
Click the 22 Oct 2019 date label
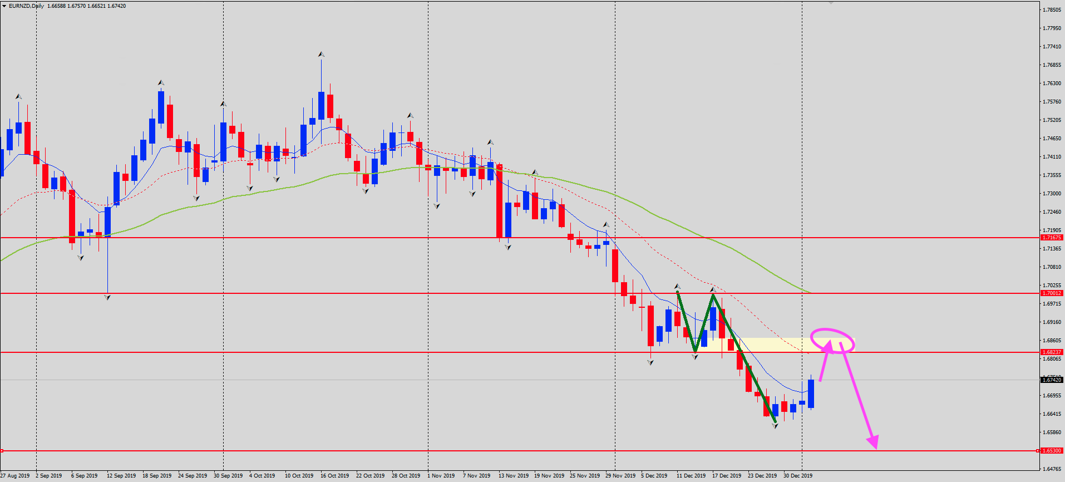pyautogui.click(x=371, y=476)
